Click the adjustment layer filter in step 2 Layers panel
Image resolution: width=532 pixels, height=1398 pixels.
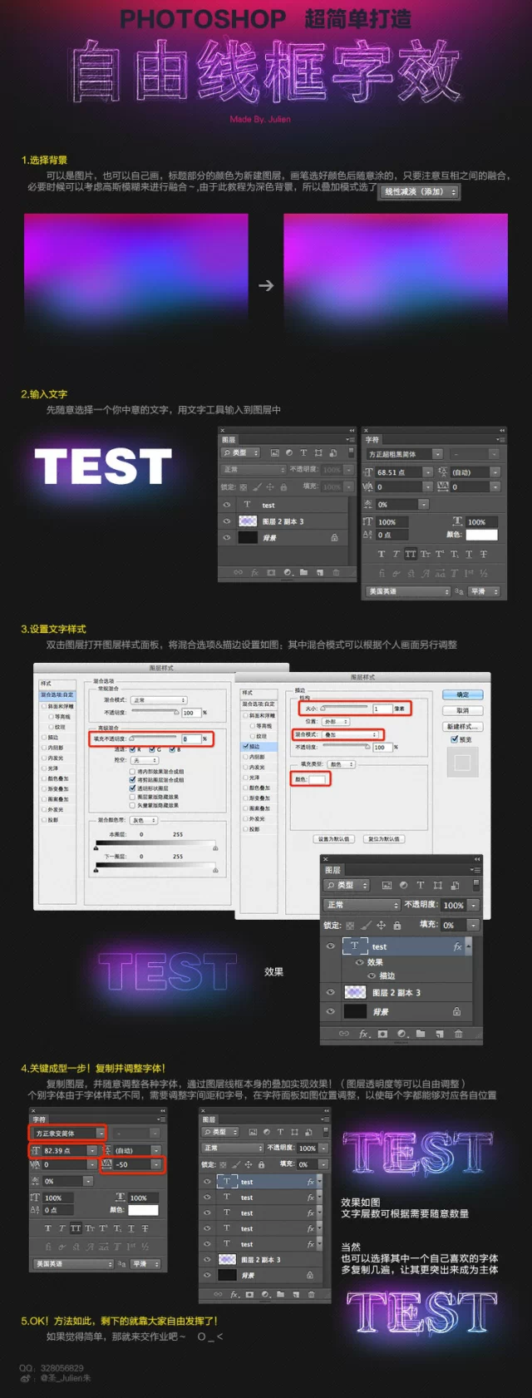(x=288, y=453)
